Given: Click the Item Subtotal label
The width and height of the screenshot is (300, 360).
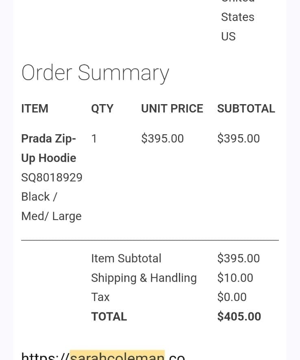Looking at the screenshot, I should coord(126,259).
